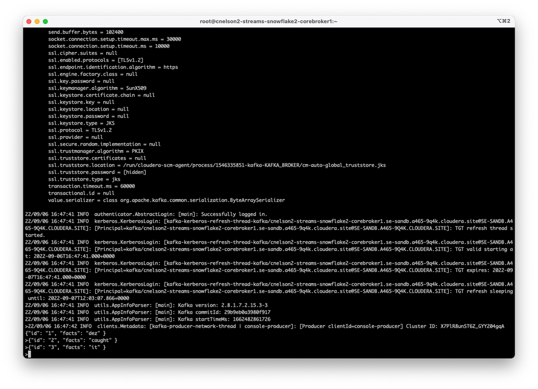The height and width of the screenshot is (389, 538).
Task: Click the green zoom window button
Action: click(45, 21)
